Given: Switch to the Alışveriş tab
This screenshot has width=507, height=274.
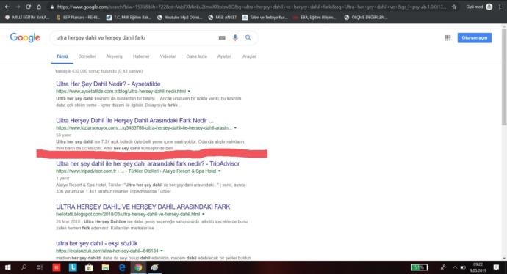Looking at the screenshot, I should pyautogui.click(x=114, y=56).
